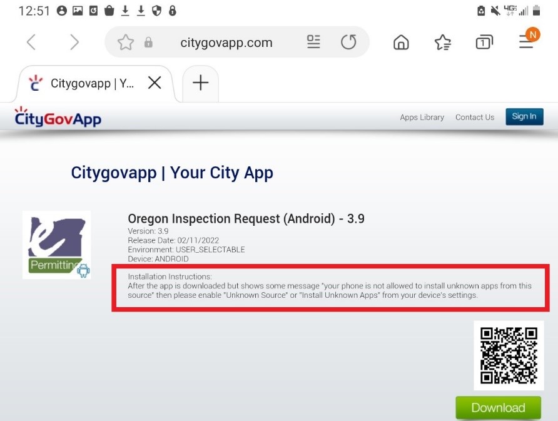Bookmark page with star icon in address bar
This screenshot has height=421, width=558.
click(126, 43)
